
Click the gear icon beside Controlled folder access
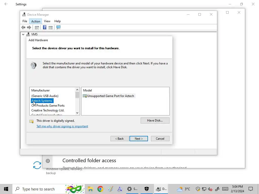[x=48, y=161]
